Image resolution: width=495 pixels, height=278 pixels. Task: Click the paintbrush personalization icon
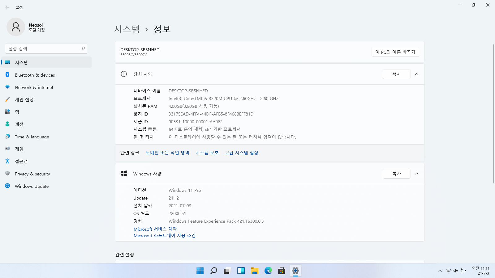pyautogui.click(x=7, y=99)
